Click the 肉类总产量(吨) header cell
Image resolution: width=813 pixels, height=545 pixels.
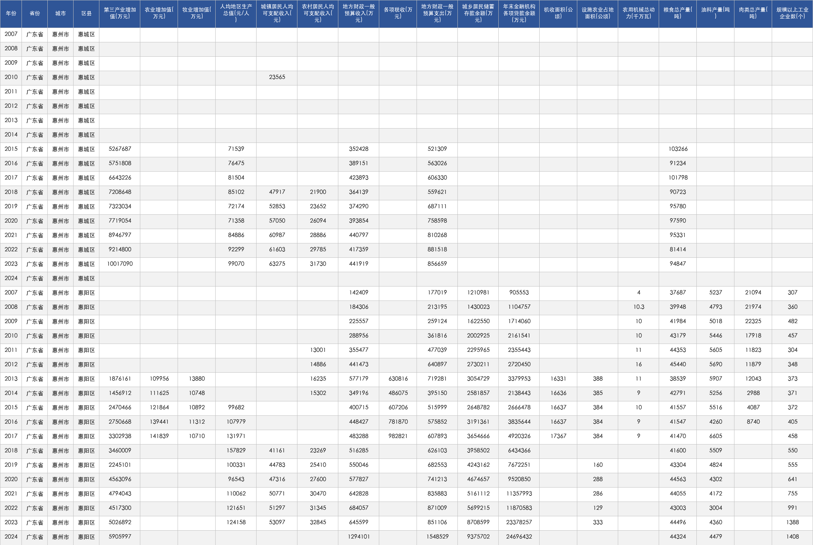(x=753, y=14)
